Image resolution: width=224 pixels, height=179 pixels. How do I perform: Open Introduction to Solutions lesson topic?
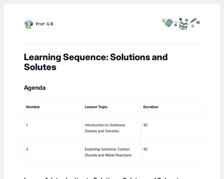tap(105, 128)
